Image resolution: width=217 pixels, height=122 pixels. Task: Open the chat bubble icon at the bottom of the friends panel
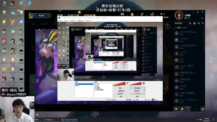[x=176, y=109]
